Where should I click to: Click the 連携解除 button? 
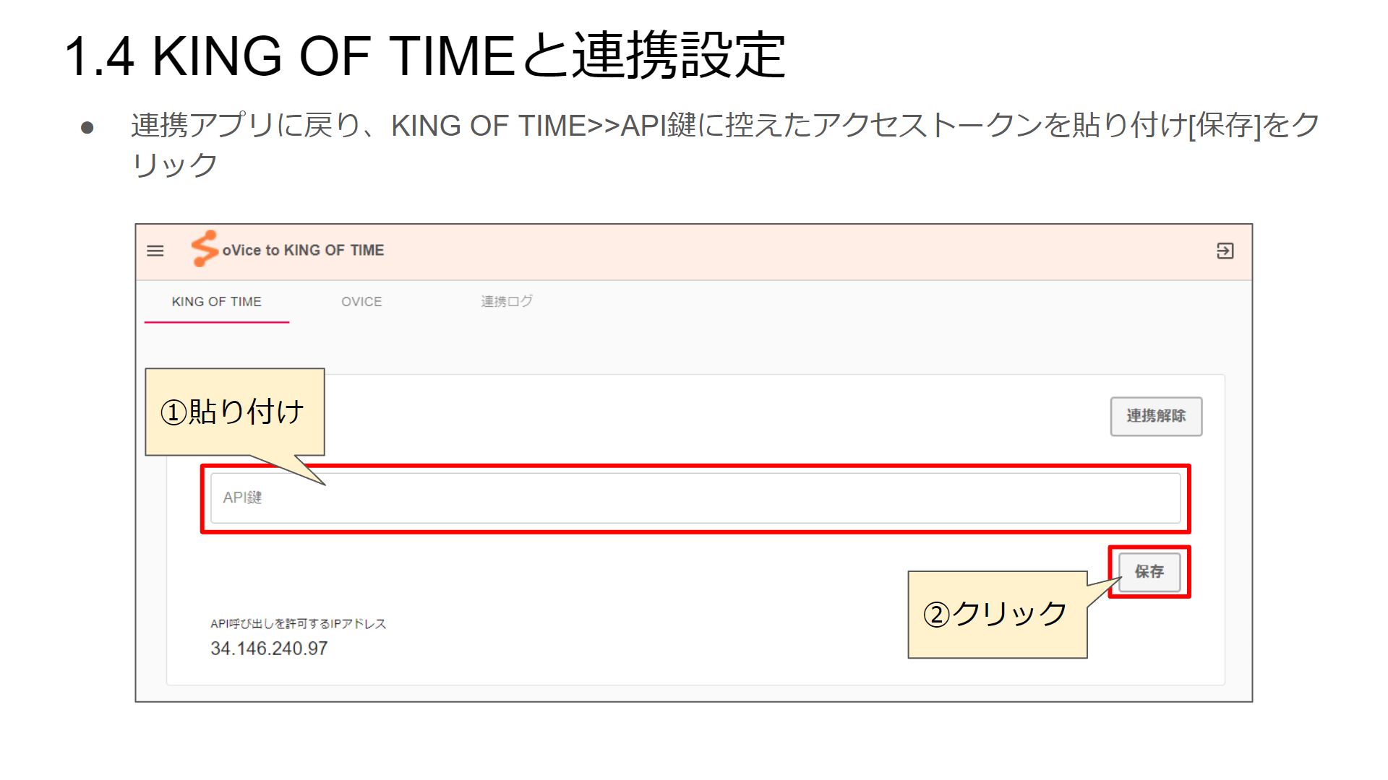point(1156,416)
